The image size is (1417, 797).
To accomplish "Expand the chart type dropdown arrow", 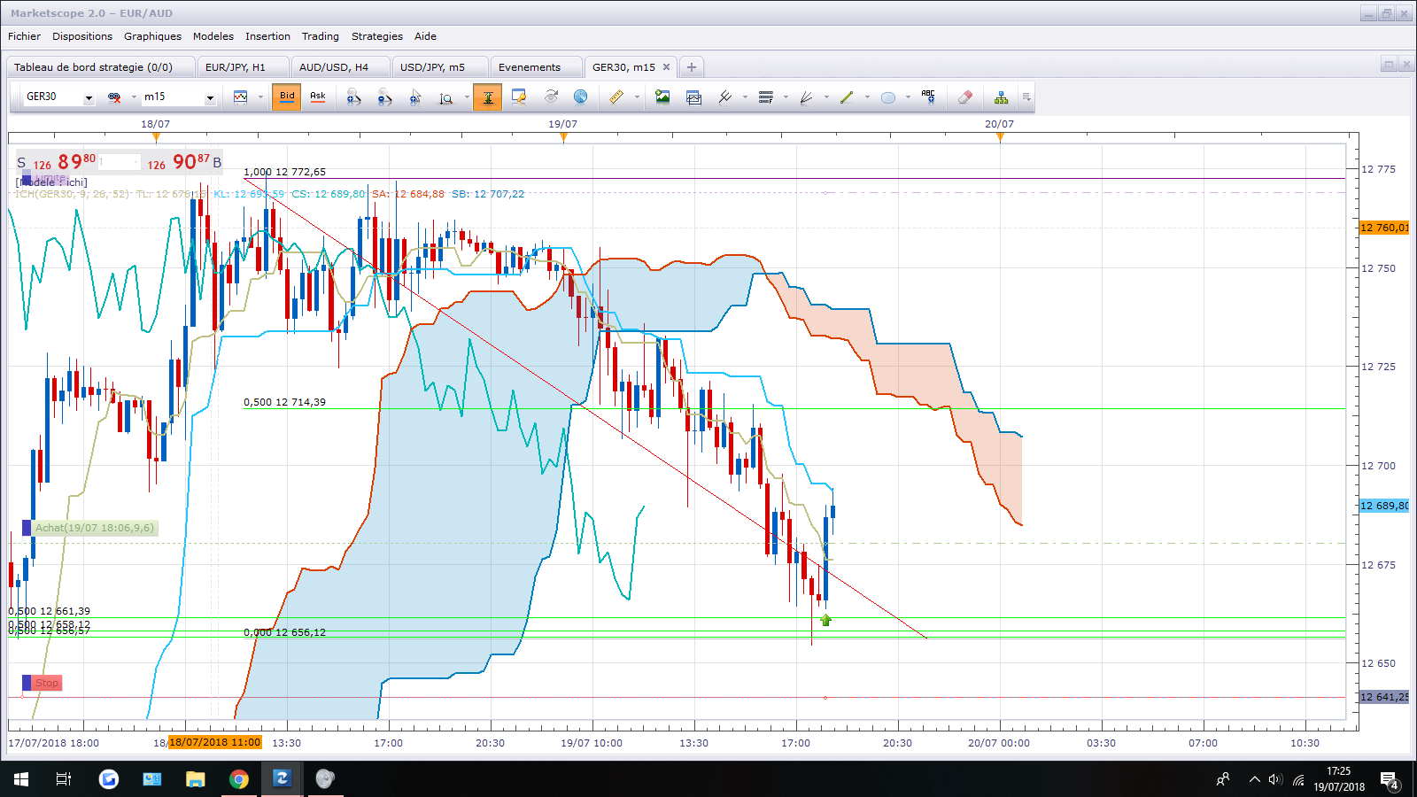I will point(260,97).
